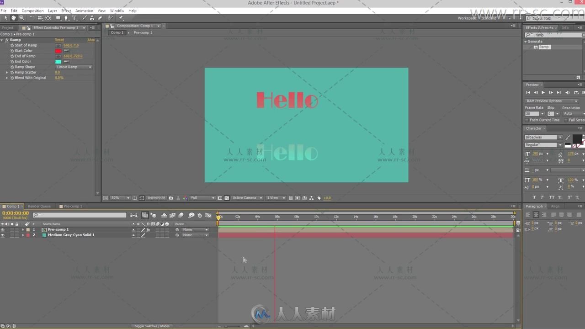Select the Selection arrow tool
This screenshot has width=585, height=329.
6,18
